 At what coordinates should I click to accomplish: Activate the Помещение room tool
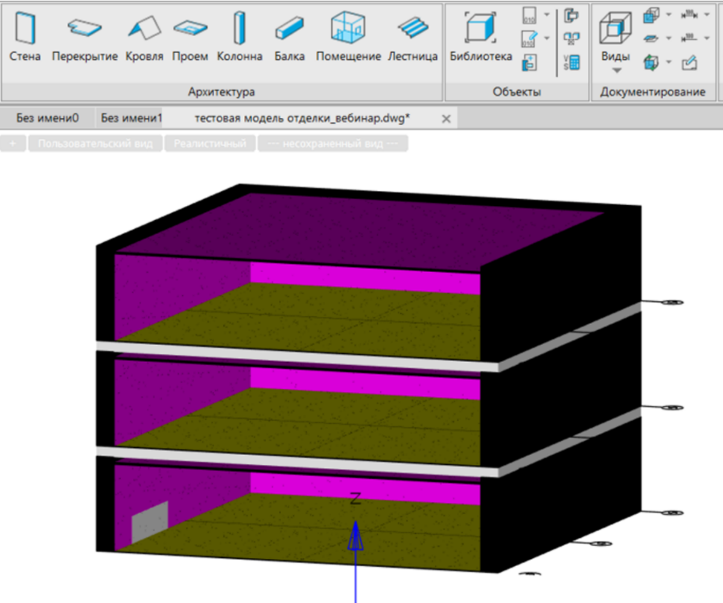(348, 37)
